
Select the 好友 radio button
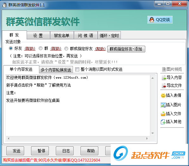pyautogui.click(x=11, y=48)
